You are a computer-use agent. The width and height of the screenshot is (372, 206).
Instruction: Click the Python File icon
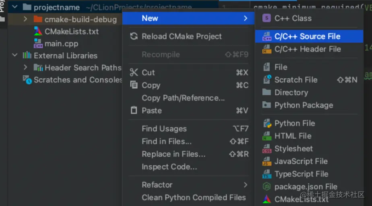(267, 123)
